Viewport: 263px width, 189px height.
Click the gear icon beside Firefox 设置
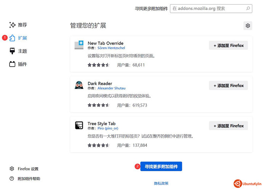pos(12,169)
